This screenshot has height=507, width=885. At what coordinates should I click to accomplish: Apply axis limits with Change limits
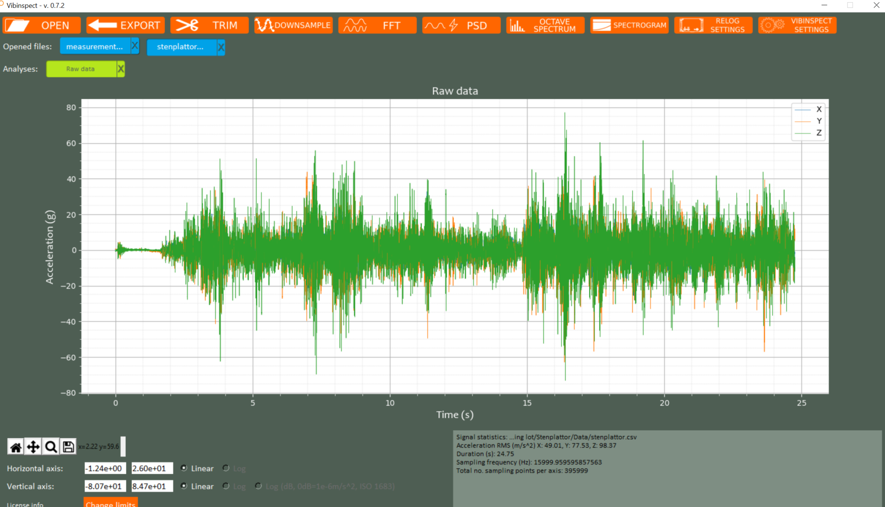(110, 503)
